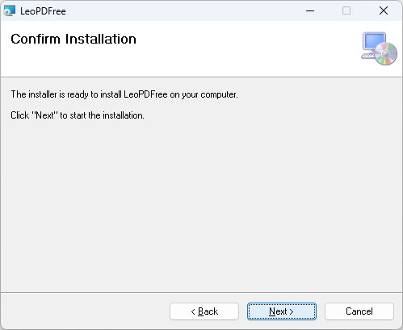Image resolution: width=403 pixels, height=330 pixels.
Task: Click the computer monitor graphic in header
Action: coord(373,43)
